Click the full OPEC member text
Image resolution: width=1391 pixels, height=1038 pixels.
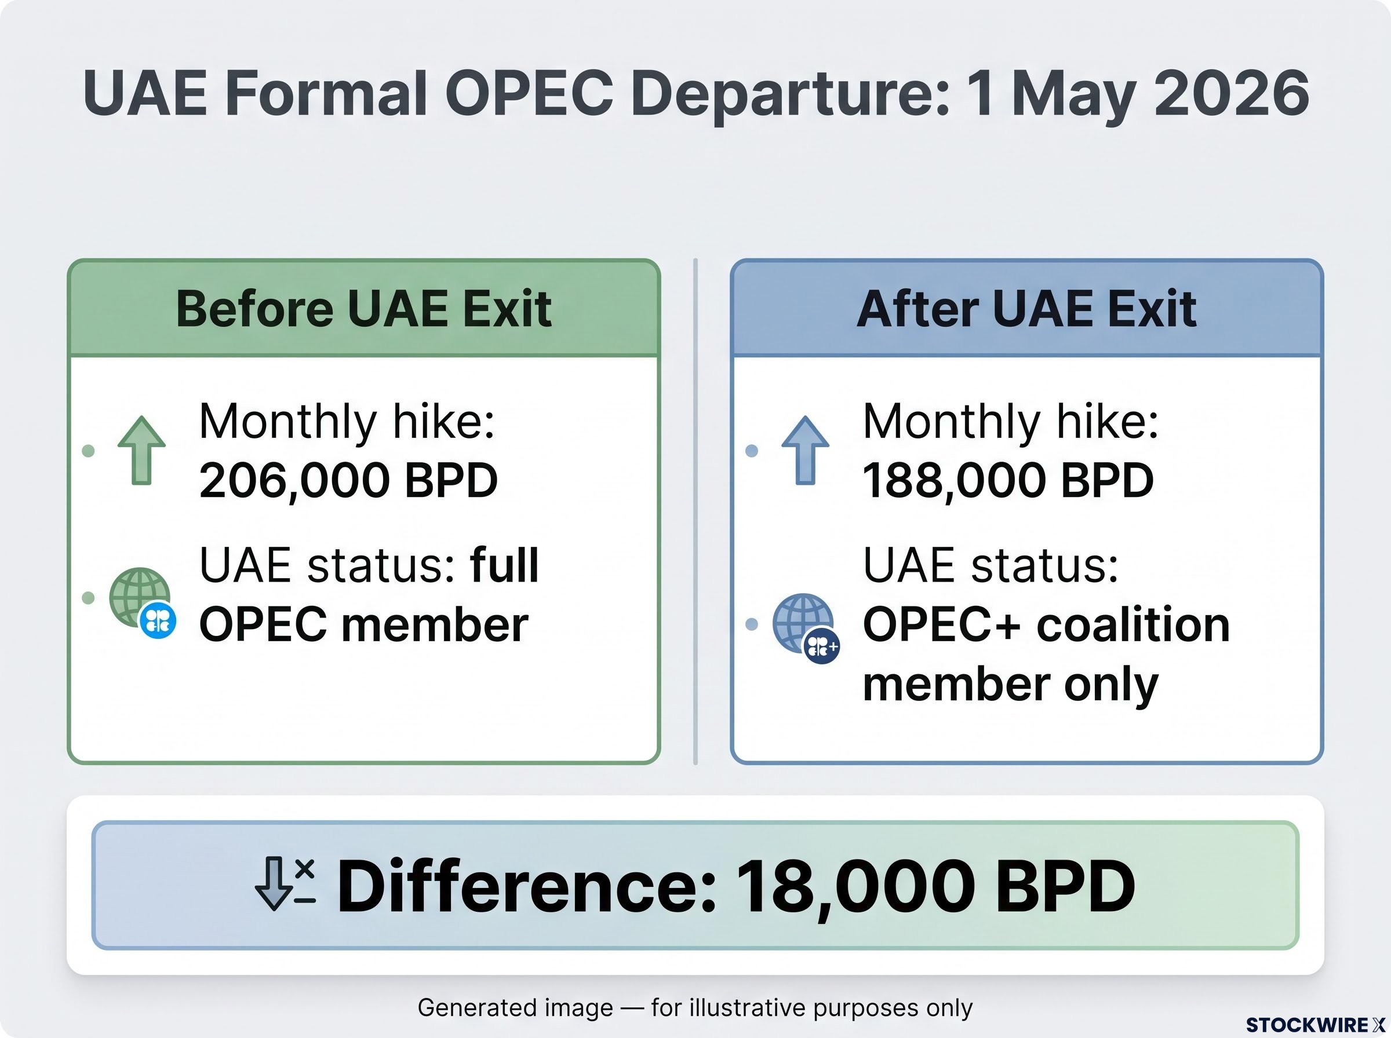(369, 594)
